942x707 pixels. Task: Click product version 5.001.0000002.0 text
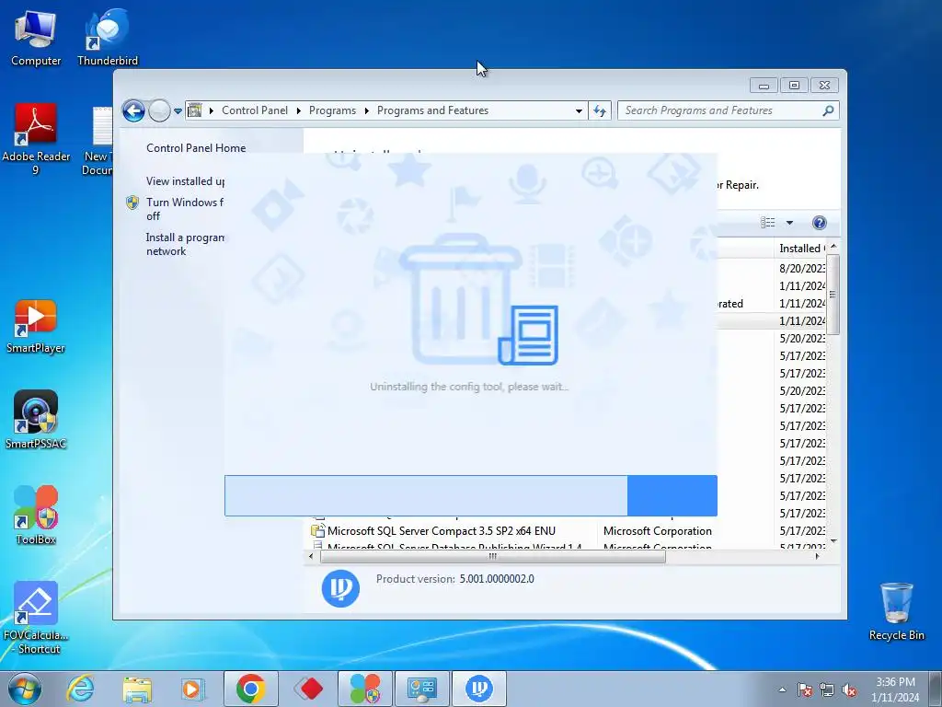point(497,579)
